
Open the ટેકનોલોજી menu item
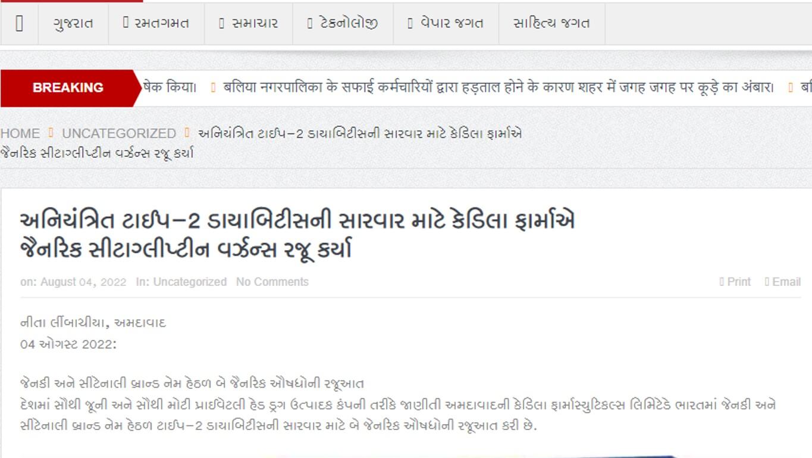tap(343, 23)
